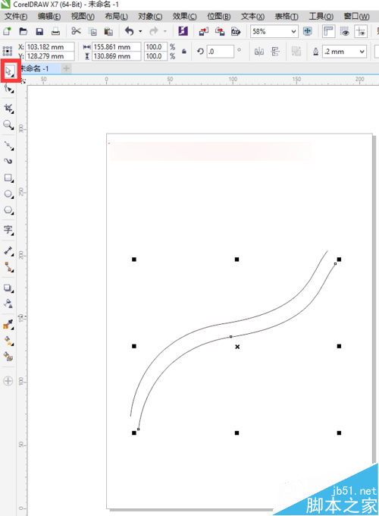
Task: Select the Artistic Media tool
Action: coord(8,161)
